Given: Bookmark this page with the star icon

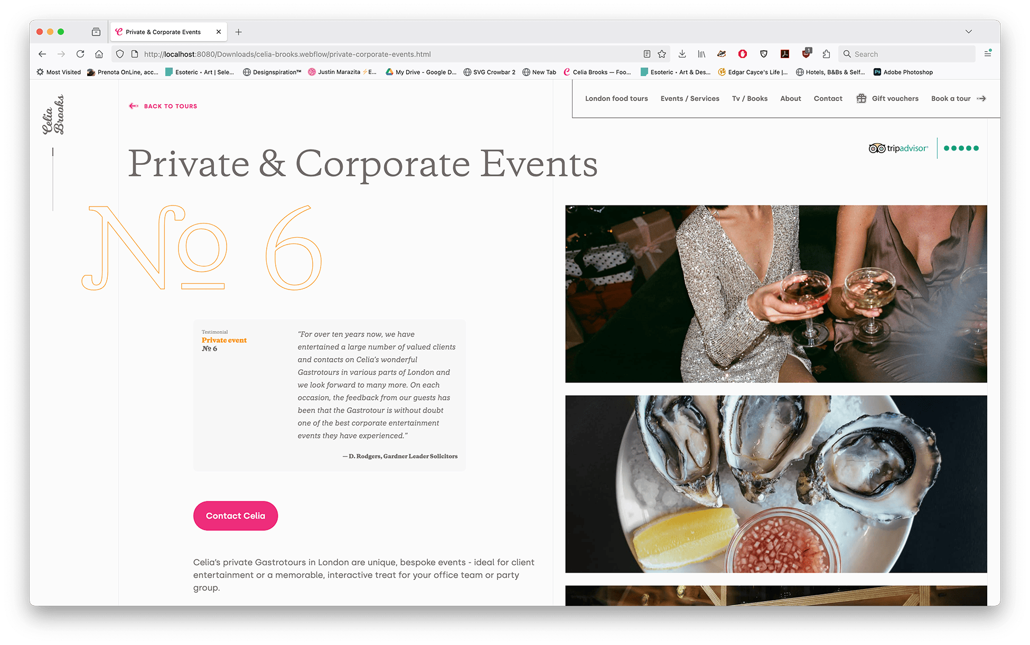Looking at the screenshot, I should [x=662, y=54].
